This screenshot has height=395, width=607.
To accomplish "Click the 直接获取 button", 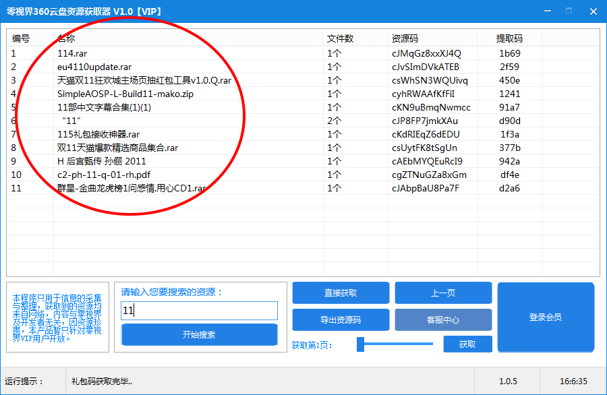I will click(x=341, y=293).
